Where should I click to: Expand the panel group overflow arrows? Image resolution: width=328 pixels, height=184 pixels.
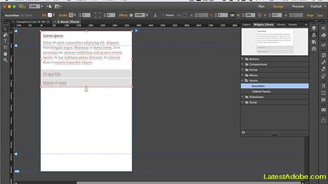(x=306, y=25)
